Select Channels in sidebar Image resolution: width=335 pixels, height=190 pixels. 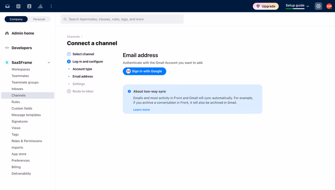point(28,95)
